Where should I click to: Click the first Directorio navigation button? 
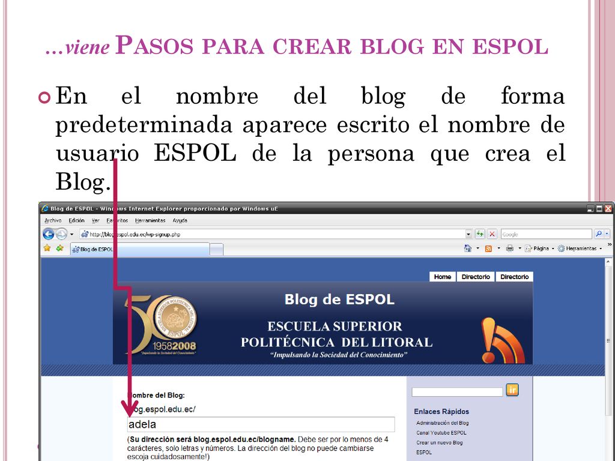click(476, 277)
